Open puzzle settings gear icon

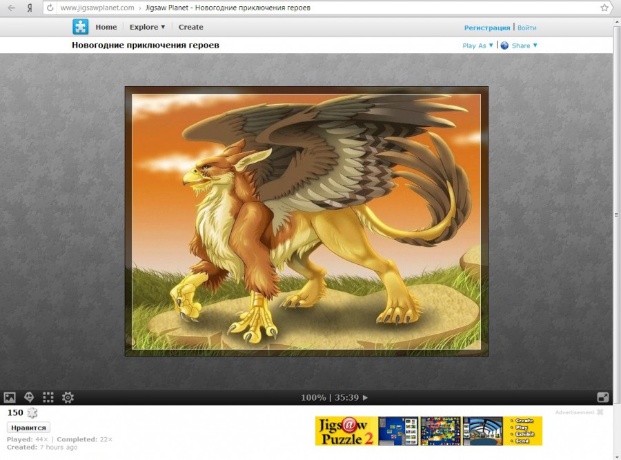(x=68, y=397)
